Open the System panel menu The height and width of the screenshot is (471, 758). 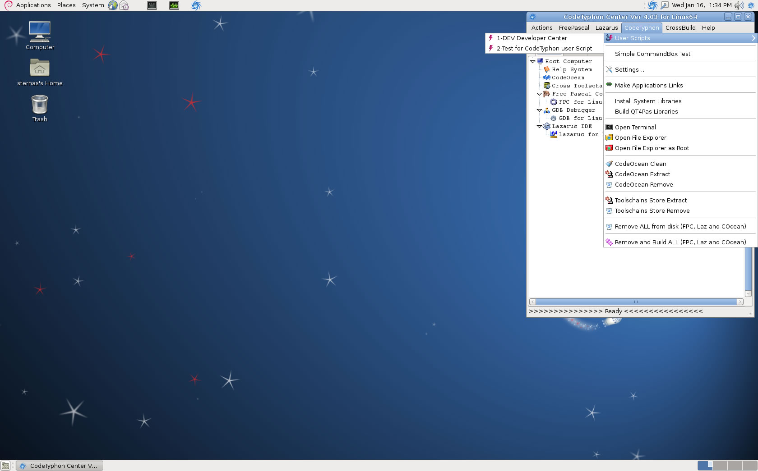coord(93,5)
